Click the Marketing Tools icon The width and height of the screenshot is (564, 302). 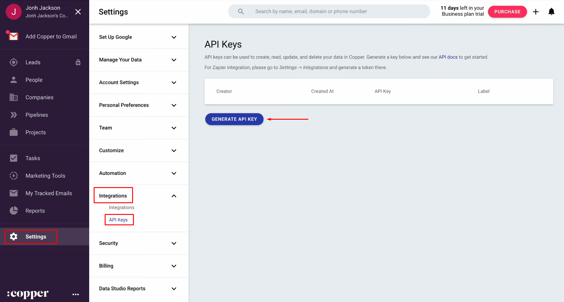13,176
